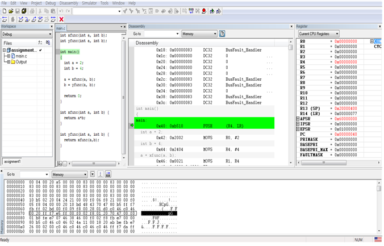Click the Disassembly vertical scrollbar
The height and width of the screenshot is (246, 384).
[x=290, y=102]
